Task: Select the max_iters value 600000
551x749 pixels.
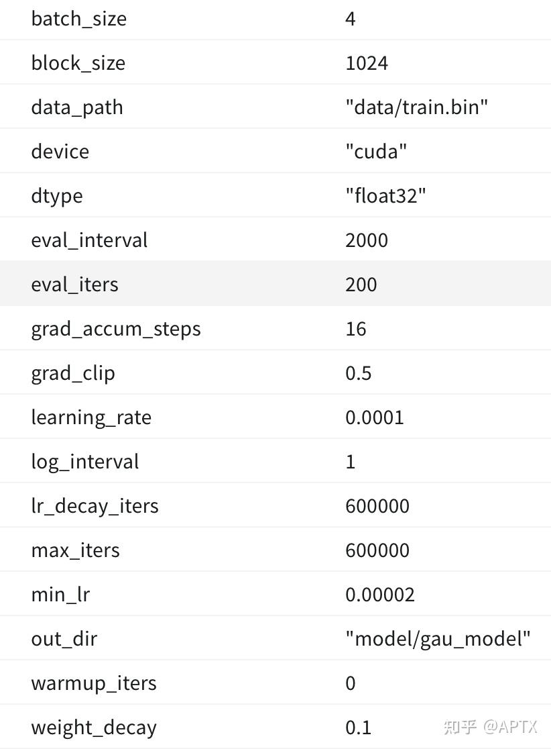Action: (x=377, y=550)
